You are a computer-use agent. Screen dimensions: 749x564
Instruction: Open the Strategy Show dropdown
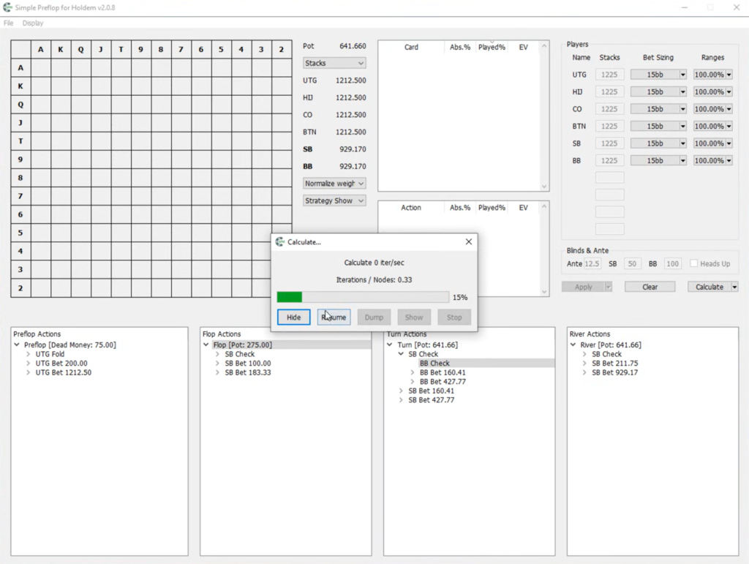click(x=334, y=200)
